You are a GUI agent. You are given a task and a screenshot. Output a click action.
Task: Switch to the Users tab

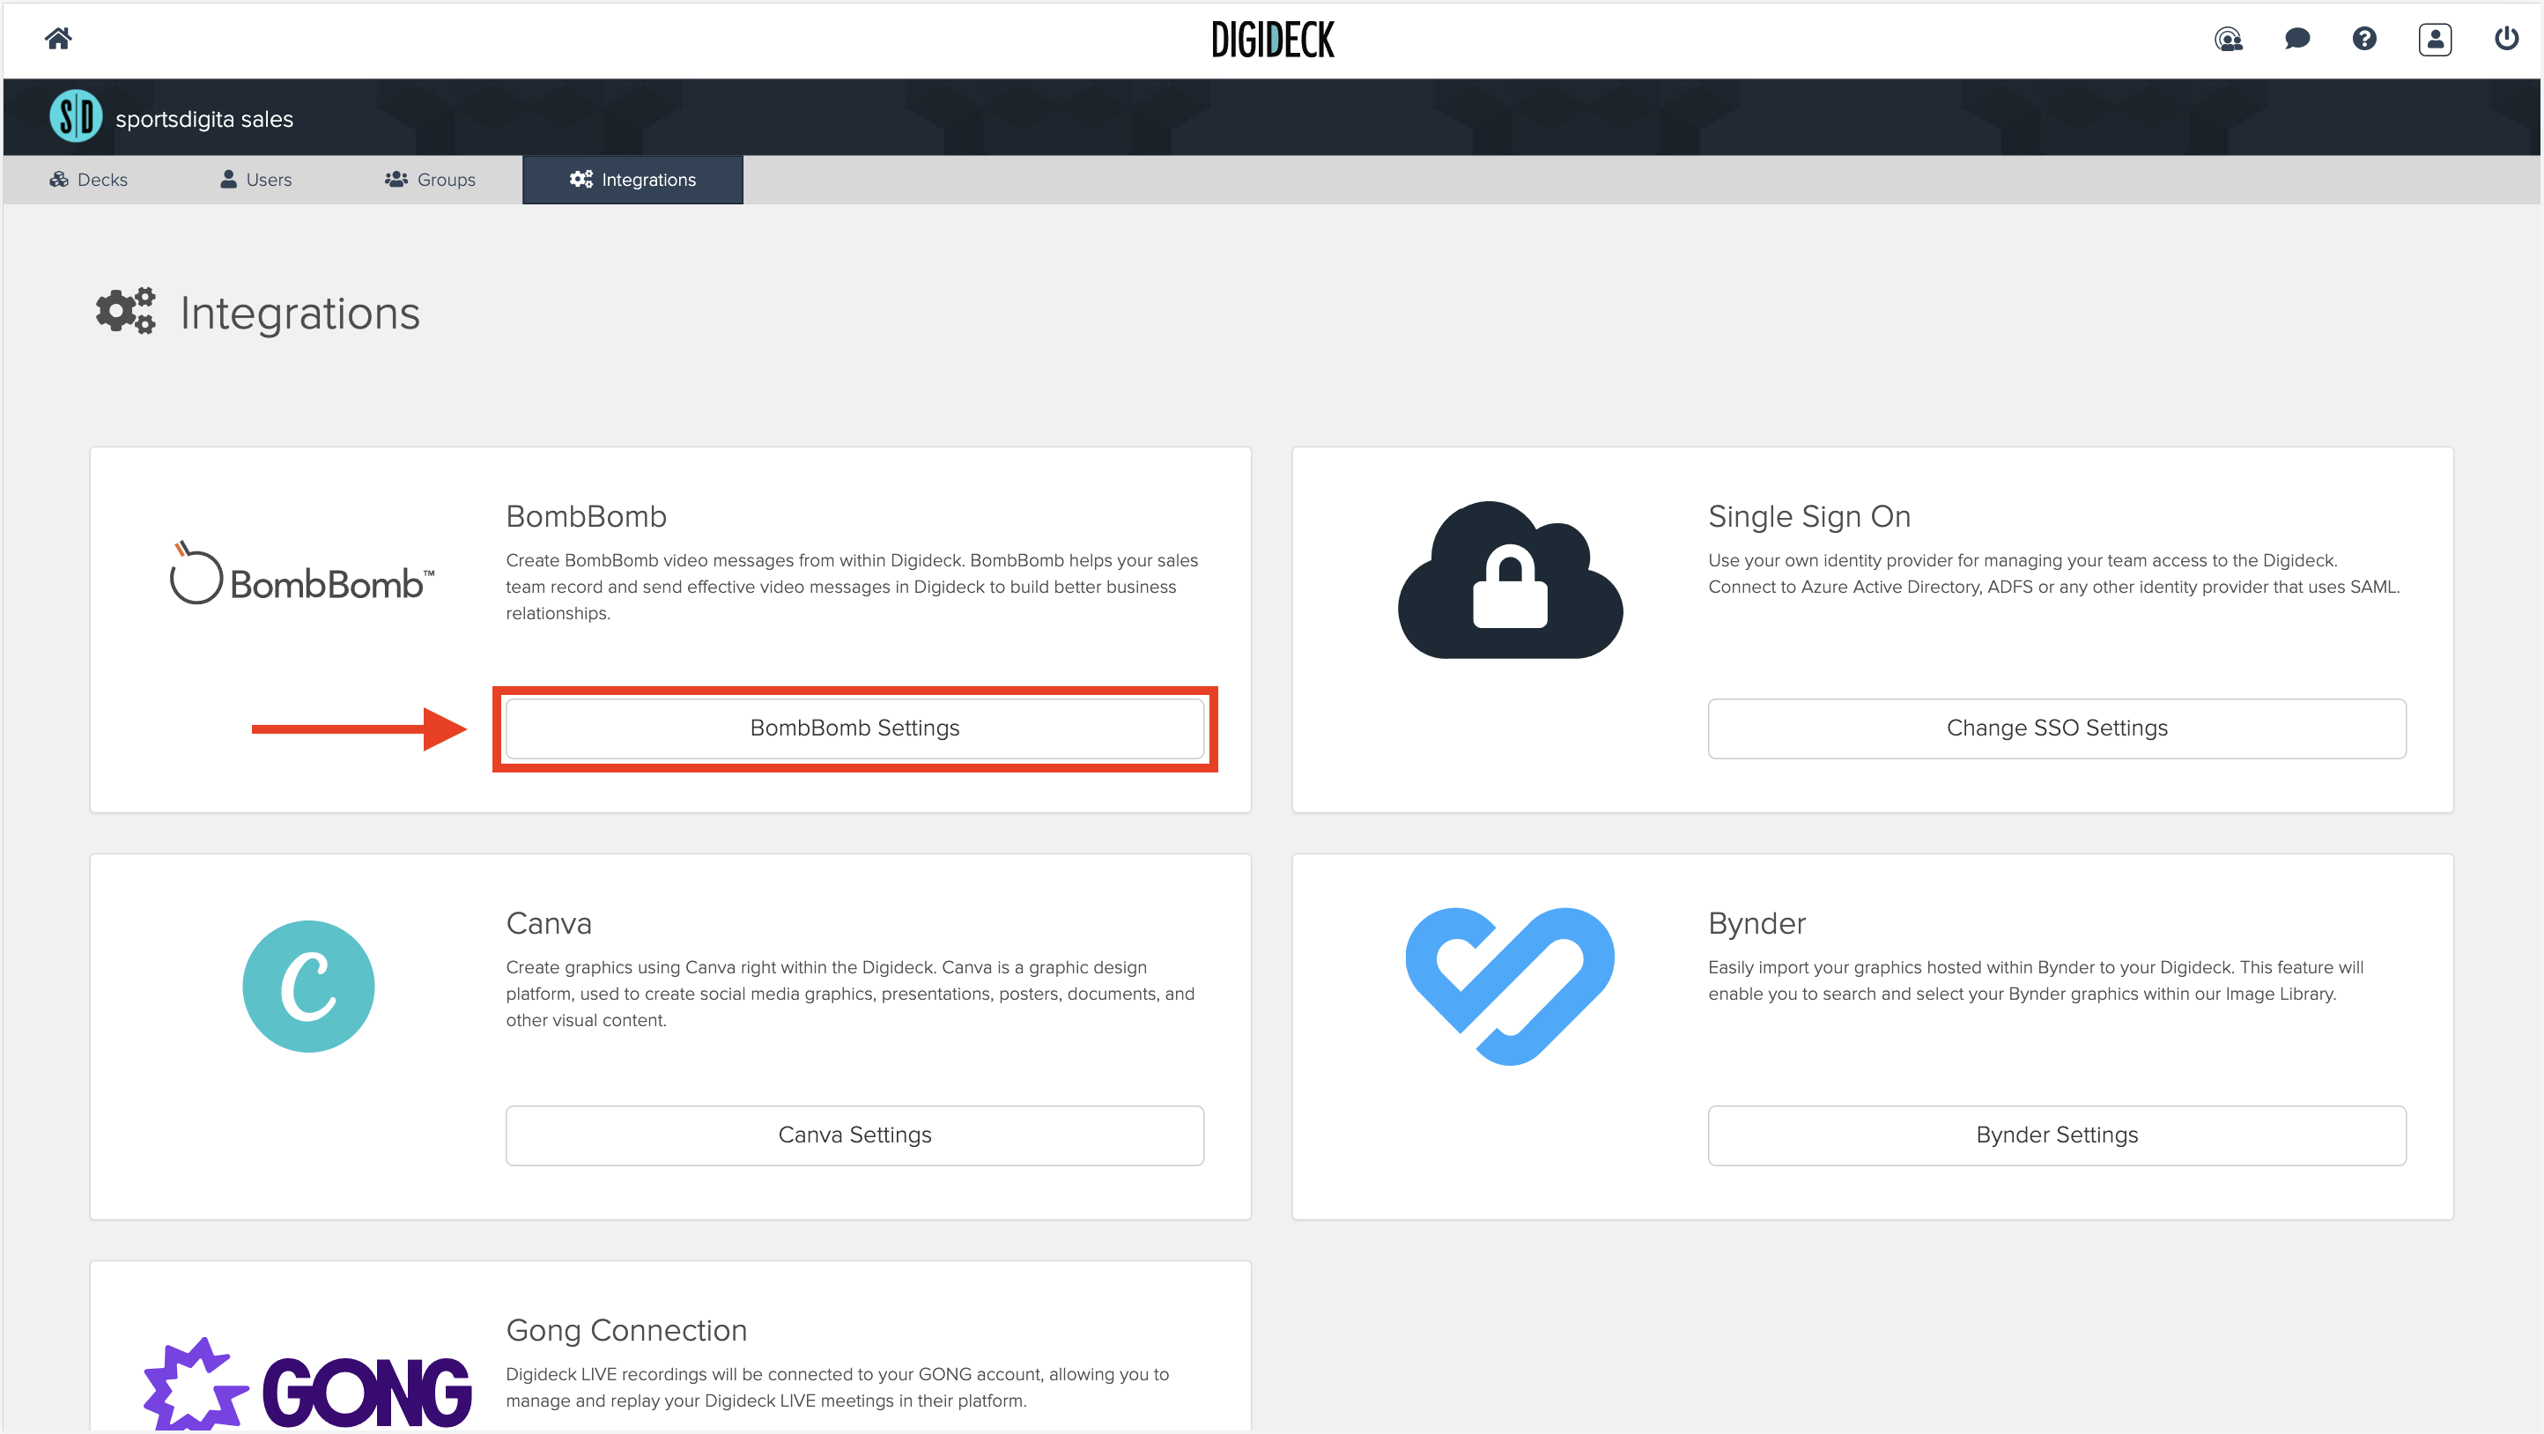click(x=255, y=180)
